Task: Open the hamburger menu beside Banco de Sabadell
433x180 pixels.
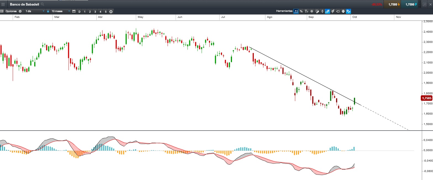Action: click(3, 4)
